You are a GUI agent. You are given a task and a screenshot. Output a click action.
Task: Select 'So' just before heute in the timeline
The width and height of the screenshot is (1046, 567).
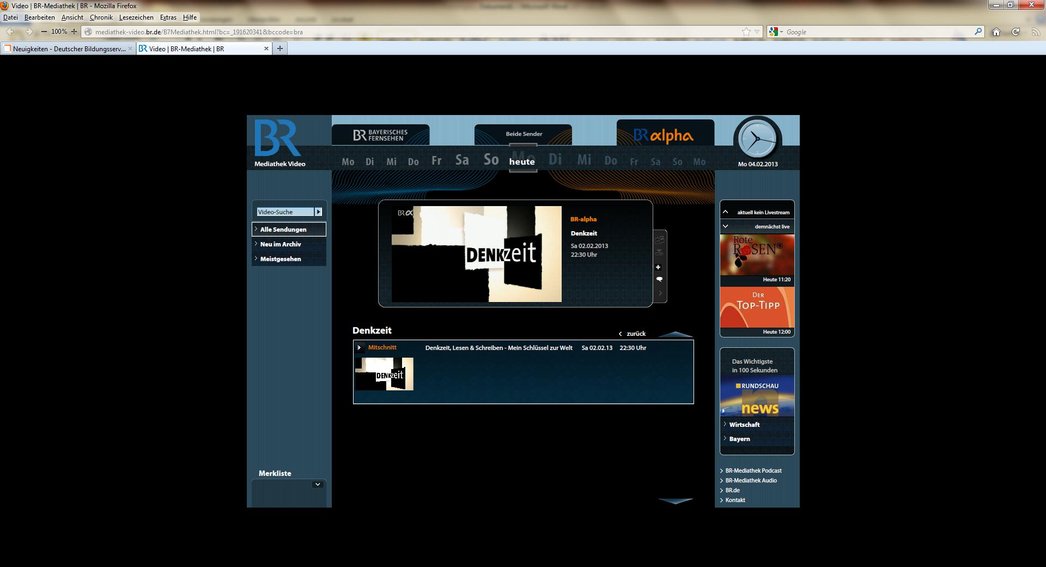(491, 160)
